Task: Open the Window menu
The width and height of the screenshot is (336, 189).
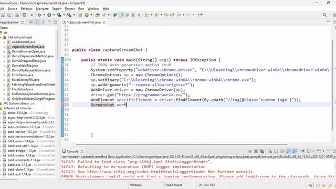Action: pos(93,9)
